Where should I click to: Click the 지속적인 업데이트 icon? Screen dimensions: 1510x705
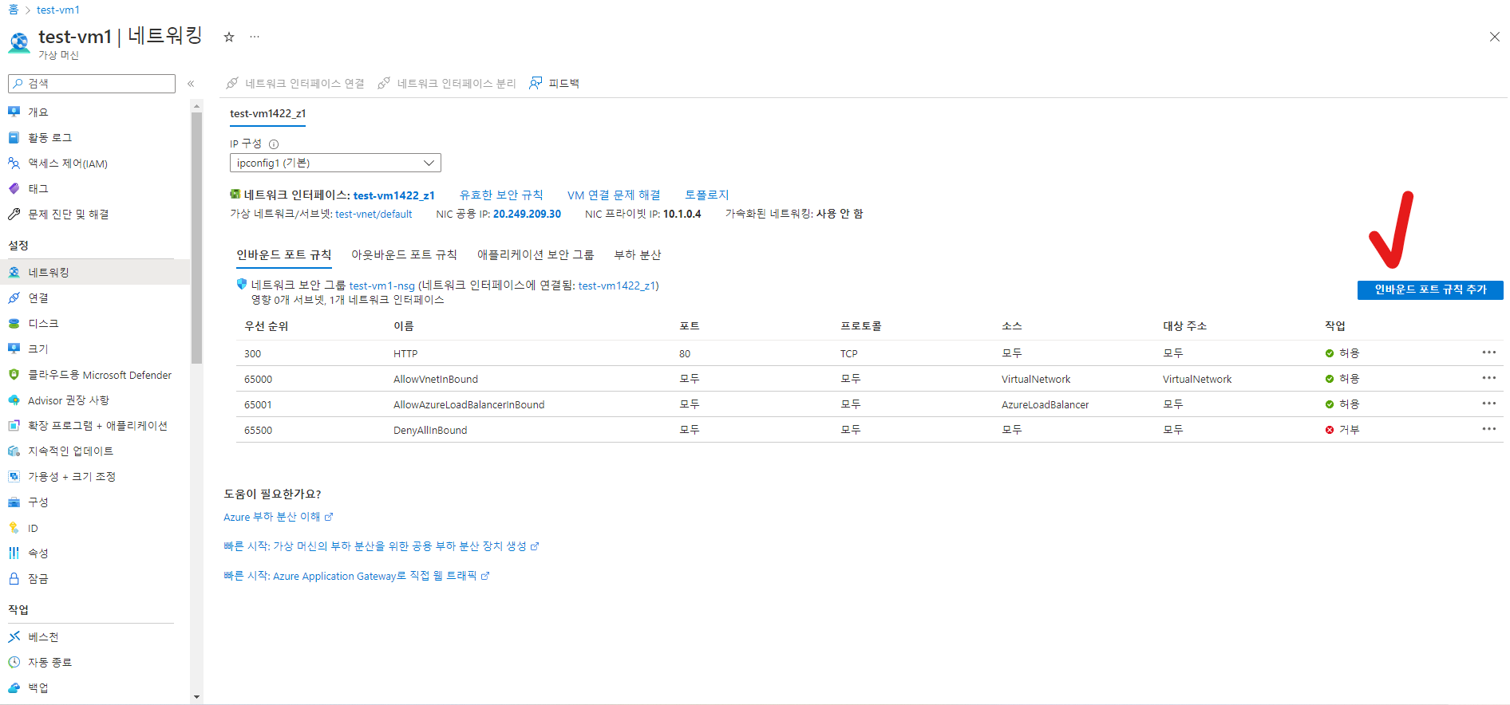click(x=14, y=451)
